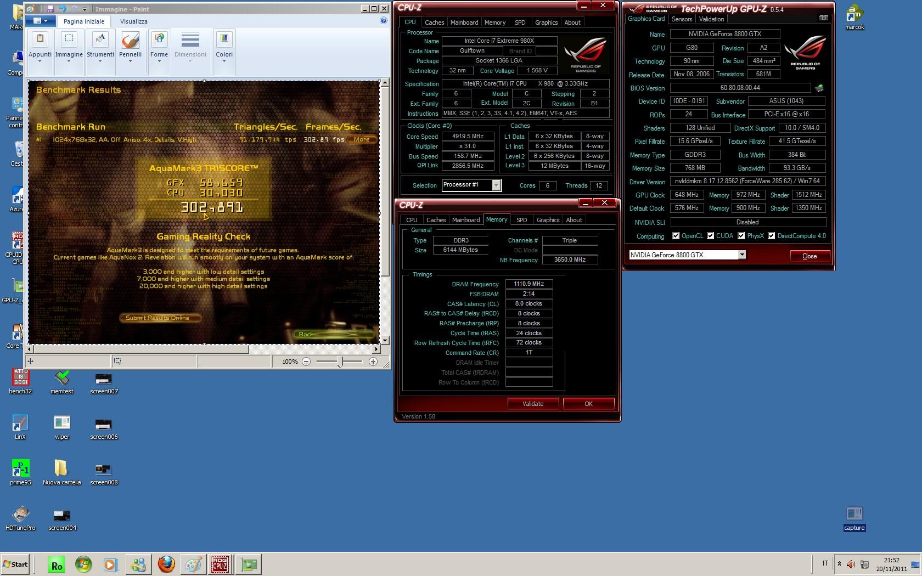Click the GPU-Z screenshot camera icon
Viewport: 922px width, 576px height.
click(x=823, y=18)
